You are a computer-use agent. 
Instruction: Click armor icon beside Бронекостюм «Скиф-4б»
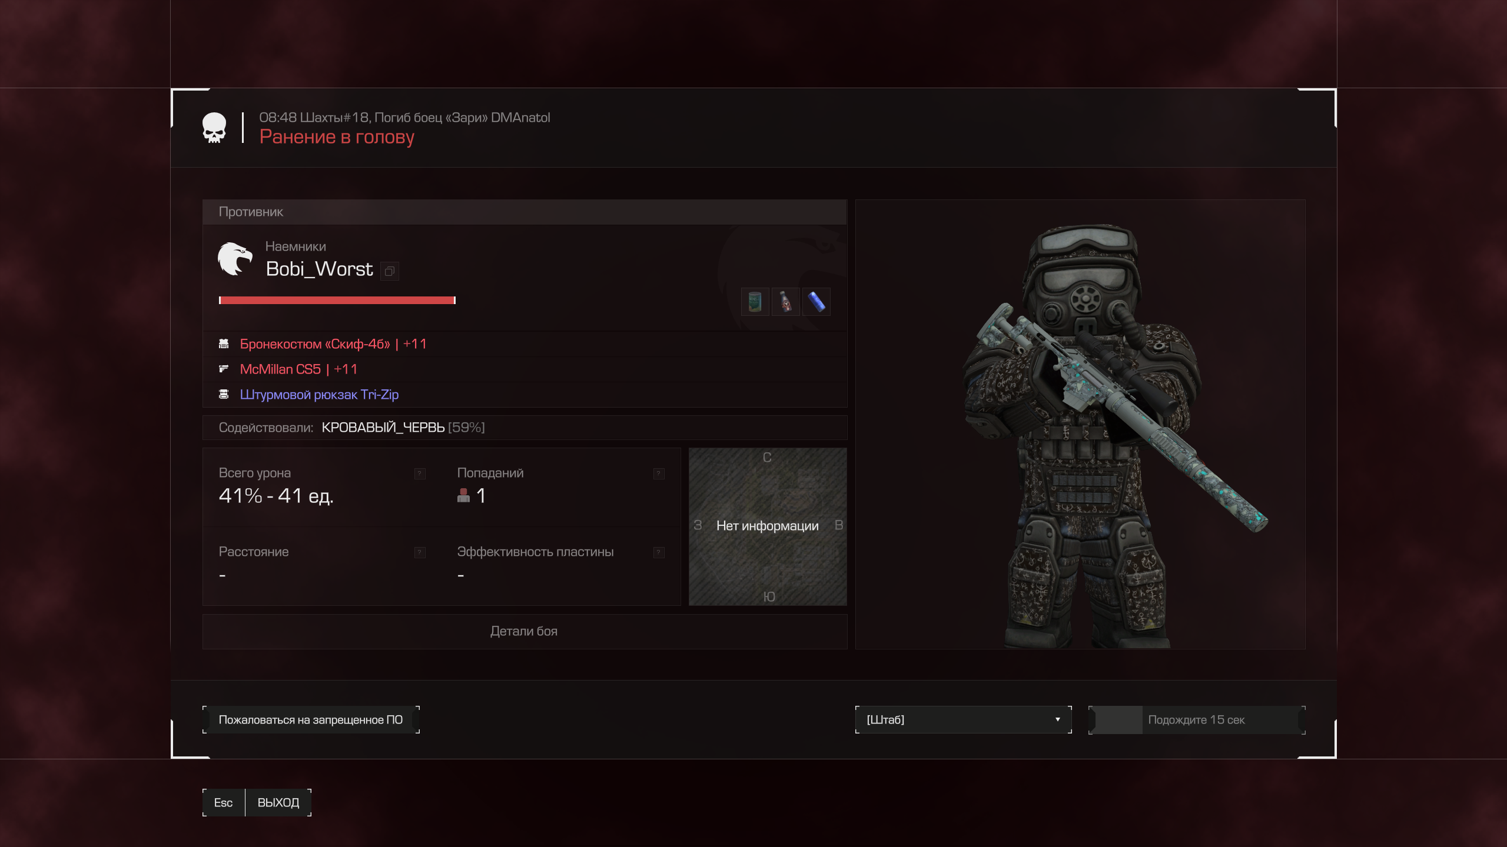[x=224, y=344]
